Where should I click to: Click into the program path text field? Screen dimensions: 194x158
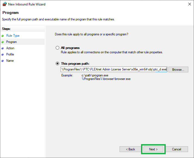[114, 69]
